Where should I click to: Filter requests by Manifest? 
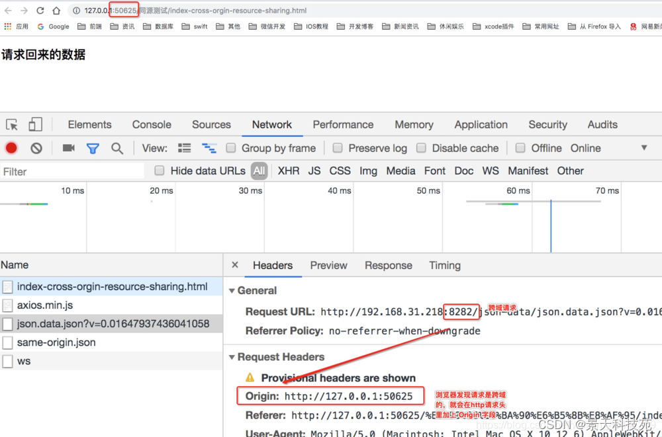[x=528, y=171]
